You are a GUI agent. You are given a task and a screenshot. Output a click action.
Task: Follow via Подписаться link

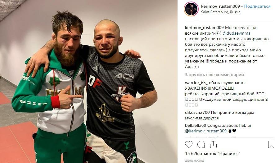pos(257,6)
